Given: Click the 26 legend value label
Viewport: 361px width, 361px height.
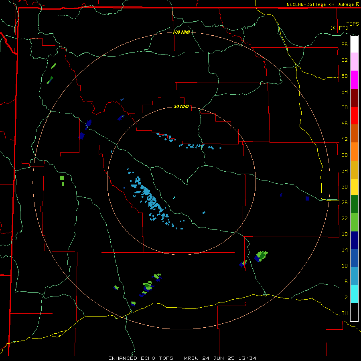Looking at the screenshot, I should 345,202.
